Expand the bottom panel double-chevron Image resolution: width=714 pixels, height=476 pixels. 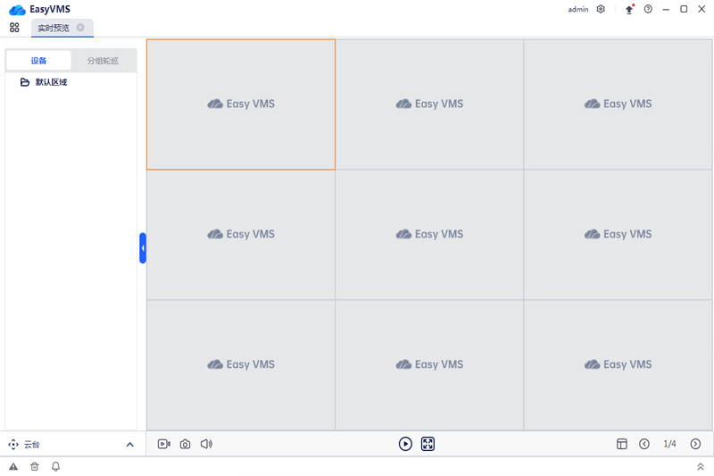click(701, 466)
